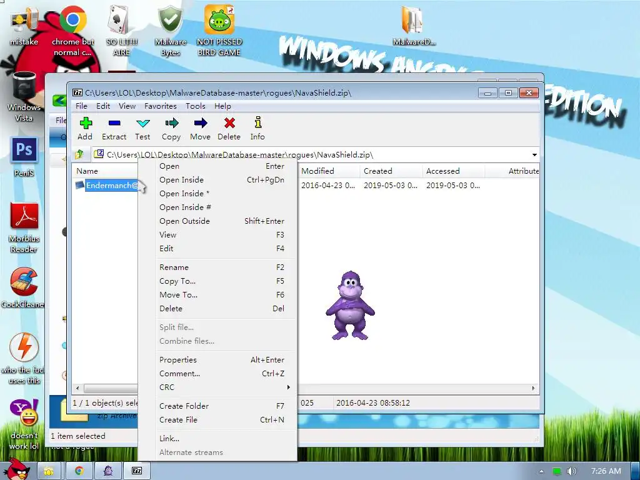Expand the CRC submenu
This screenshot has width=640, height=480.
click(x=225, y=387)
